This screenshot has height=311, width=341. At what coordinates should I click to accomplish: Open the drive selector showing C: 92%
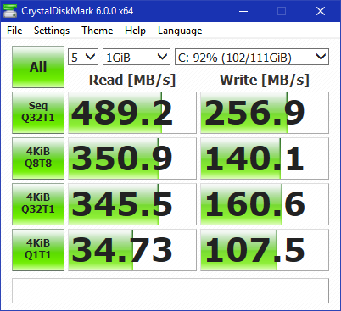coord(252,57)
